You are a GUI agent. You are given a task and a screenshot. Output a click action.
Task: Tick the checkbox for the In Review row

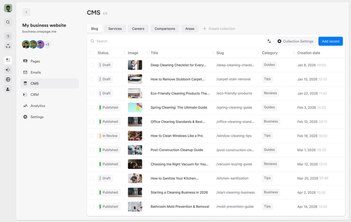coord(92,136)
